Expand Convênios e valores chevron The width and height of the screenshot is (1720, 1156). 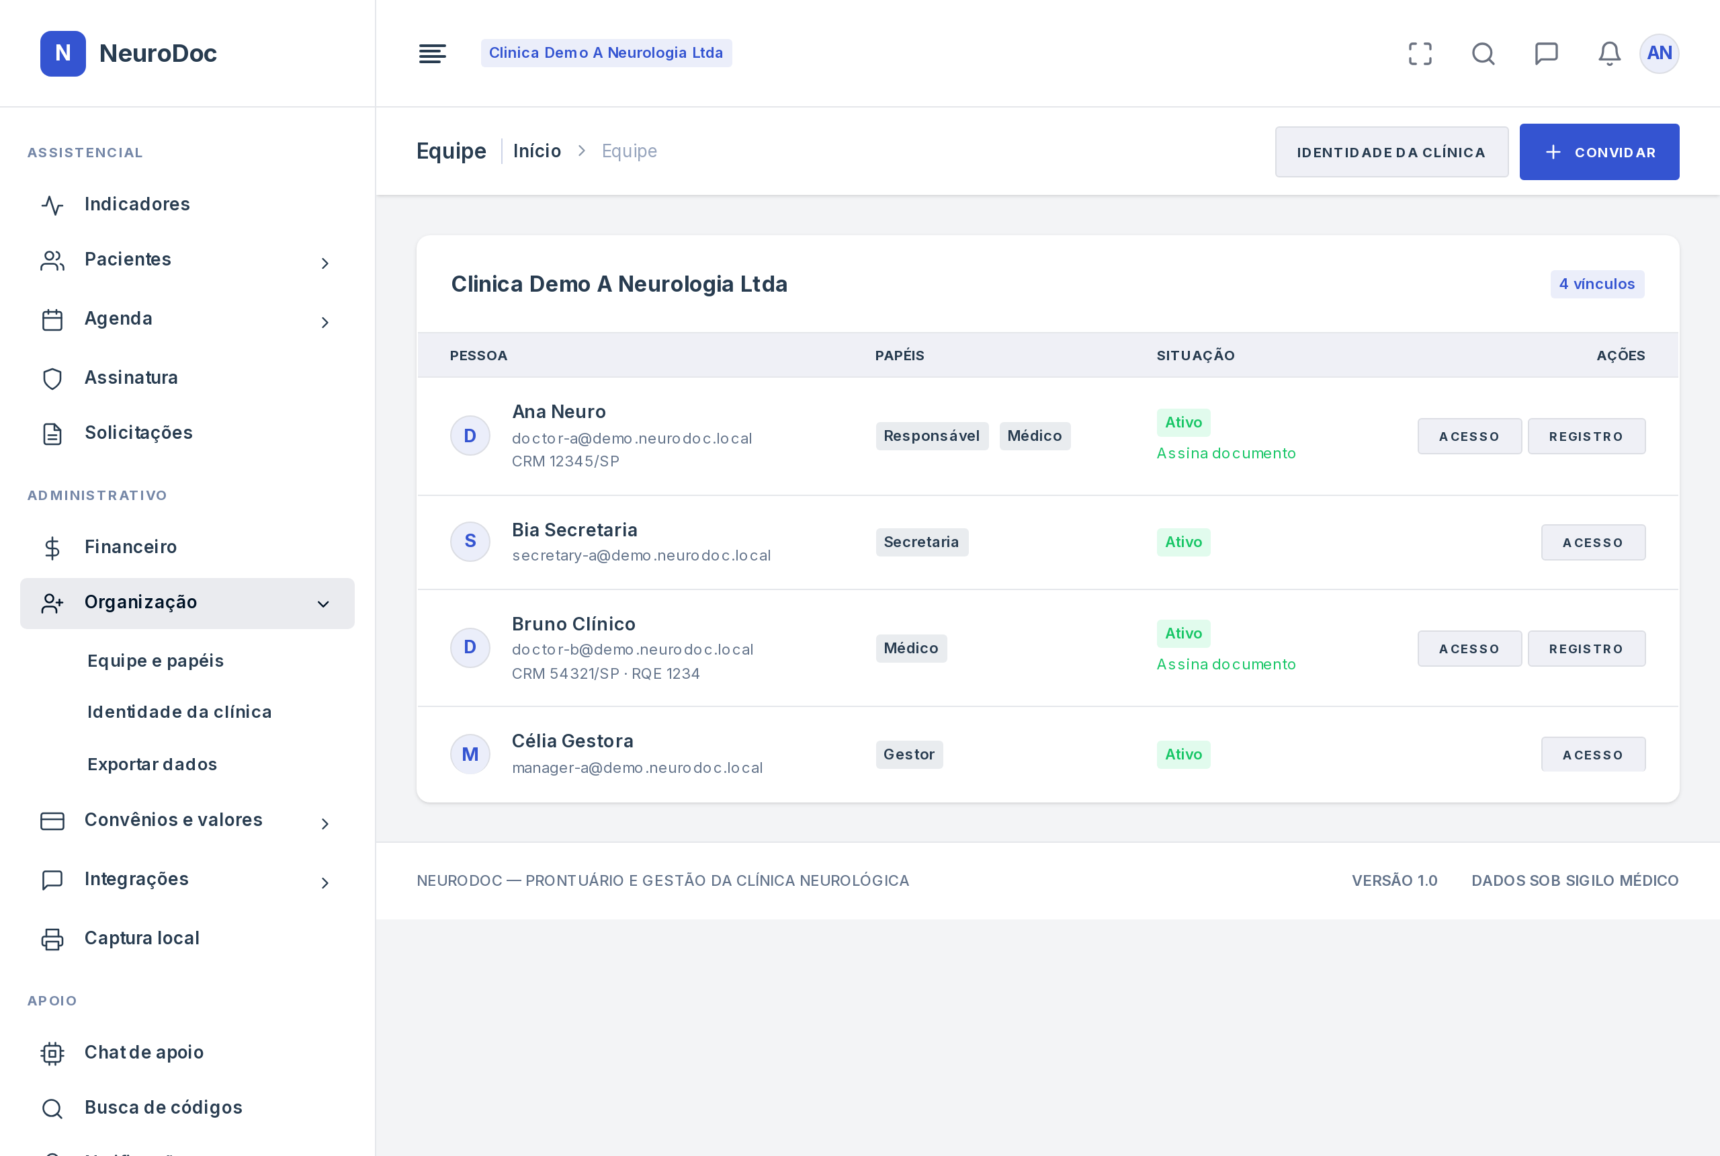click(325, 823)
